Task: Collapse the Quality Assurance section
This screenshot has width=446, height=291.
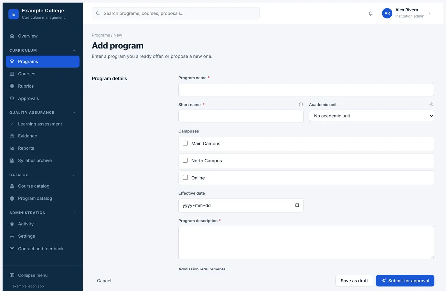Action: [74, 113]
